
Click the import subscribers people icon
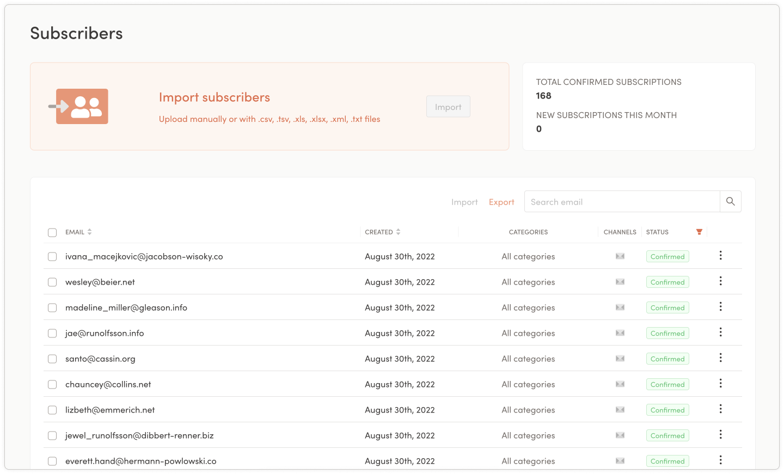tap(78, 107)
